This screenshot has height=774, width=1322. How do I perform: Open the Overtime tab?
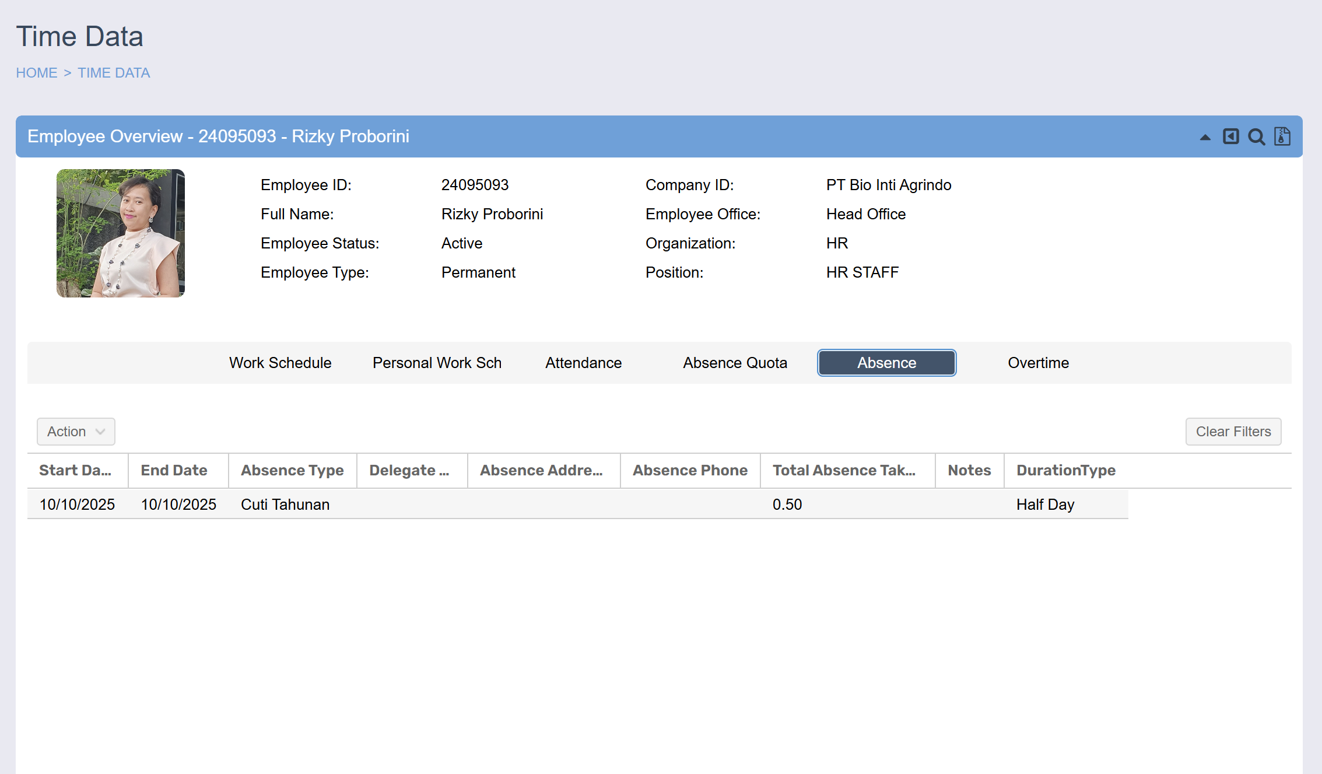pos(1038,363)
